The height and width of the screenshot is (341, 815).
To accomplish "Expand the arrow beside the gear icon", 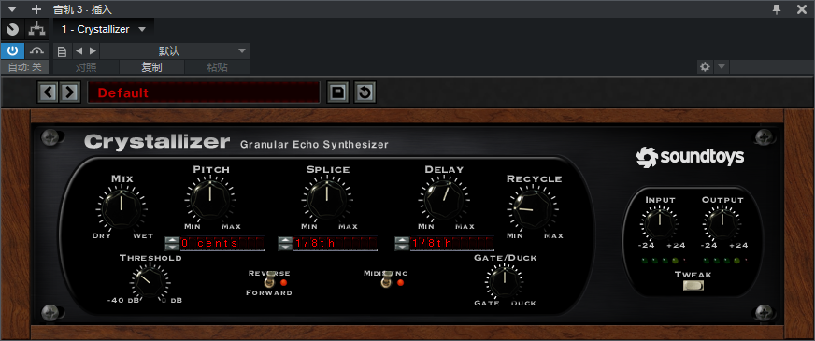I will [721, 66].
